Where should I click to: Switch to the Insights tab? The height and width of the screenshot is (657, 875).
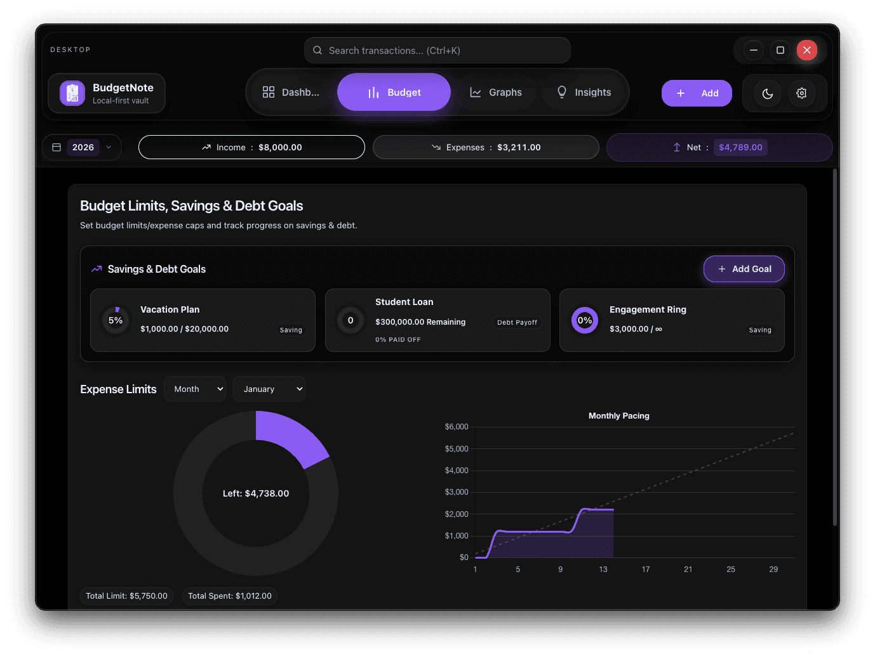pyautogui.click(x=584, y=92)
